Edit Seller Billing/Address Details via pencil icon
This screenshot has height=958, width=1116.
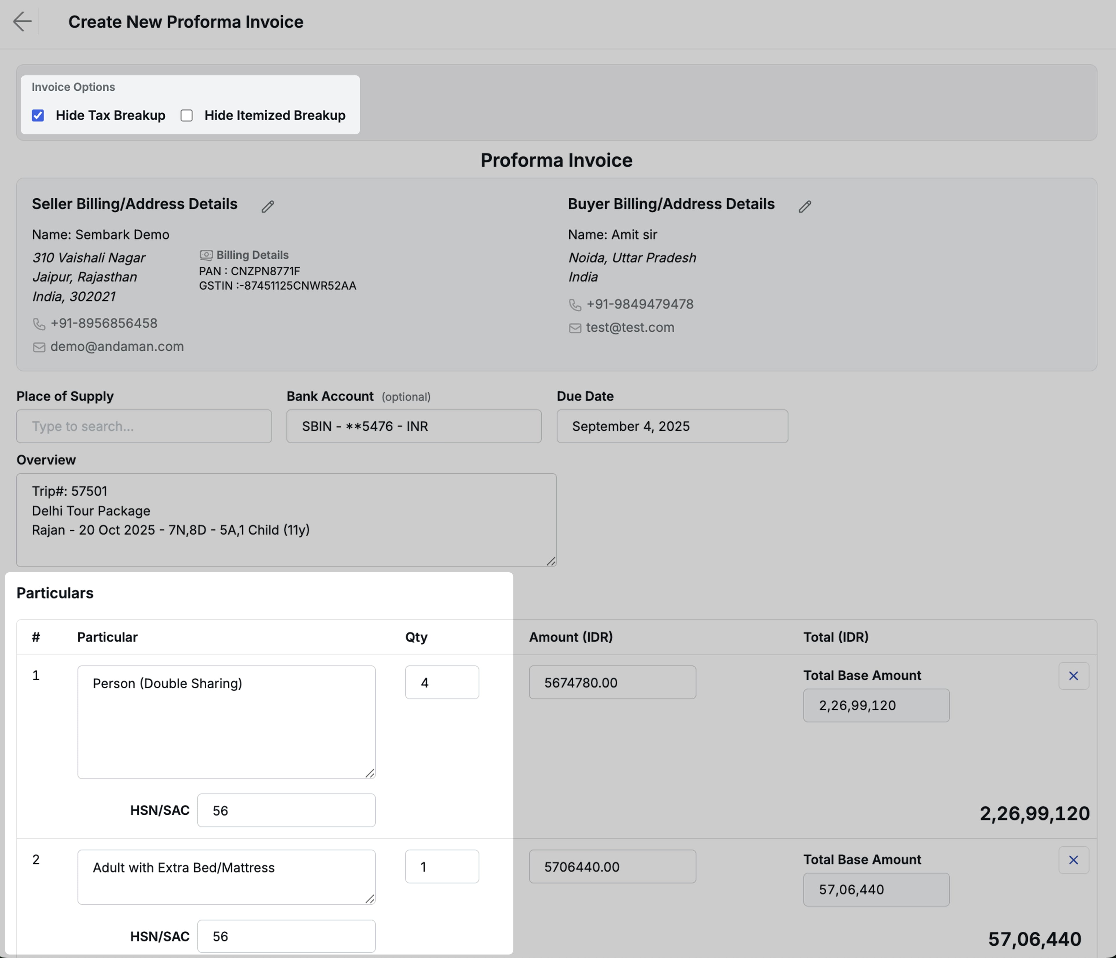point(268,206)
